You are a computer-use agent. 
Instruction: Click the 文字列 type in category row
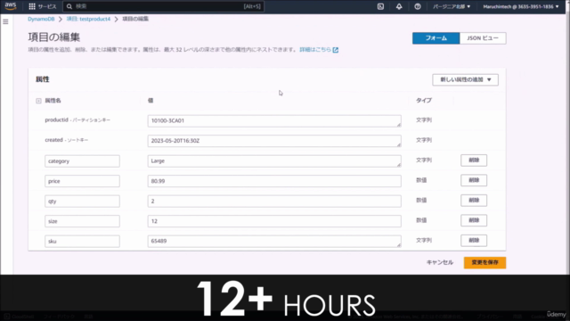[424, 160]
